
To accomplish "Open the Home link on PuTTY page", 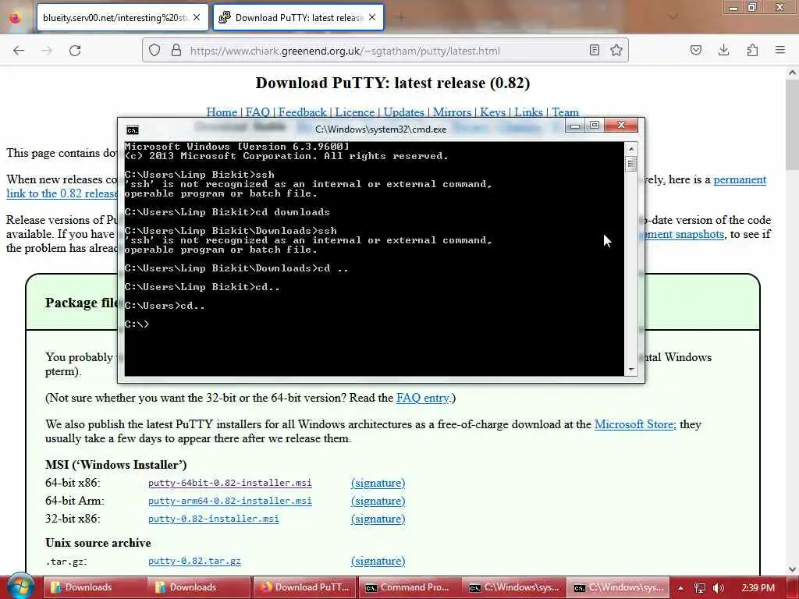I will coord(222,112).
